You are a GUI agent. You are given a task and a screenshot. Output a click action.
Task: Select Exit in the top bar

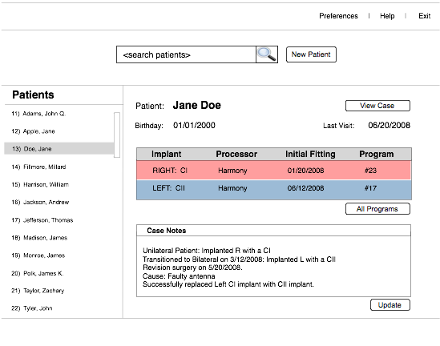click(x=424, y=16)
